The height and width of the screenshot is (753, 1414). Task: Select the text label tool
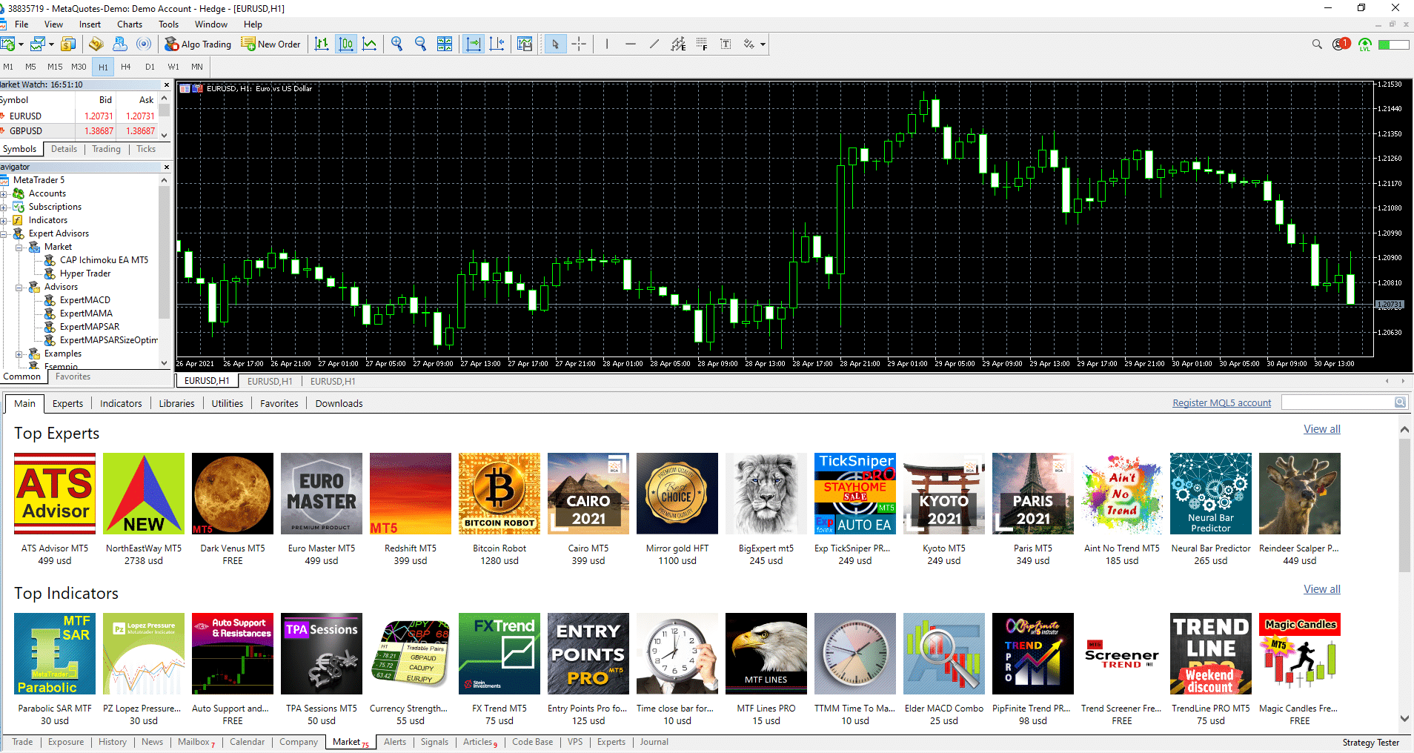[x=726, y=44]
